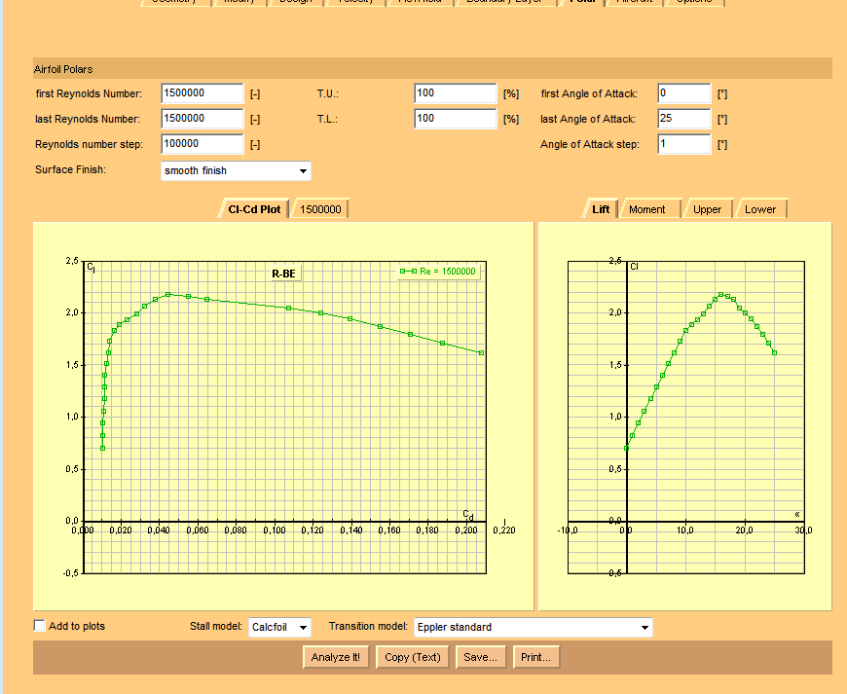Click the first Reynolds Number field

[x=202, y=93]
